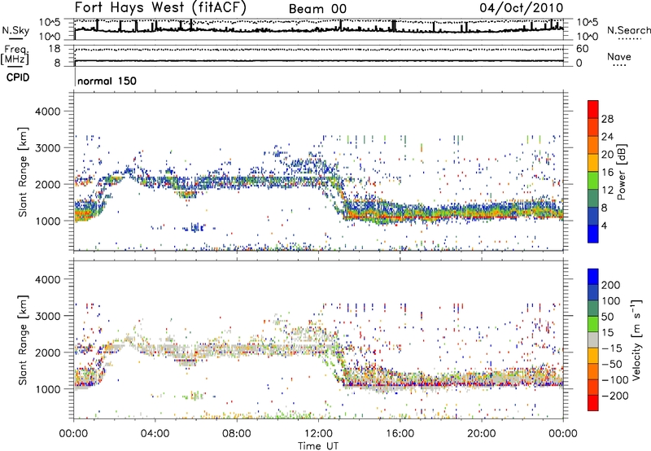Click the "18" frequency axis tick
Viewport: 651px width, 451px height.
click(x=55, y=49)
